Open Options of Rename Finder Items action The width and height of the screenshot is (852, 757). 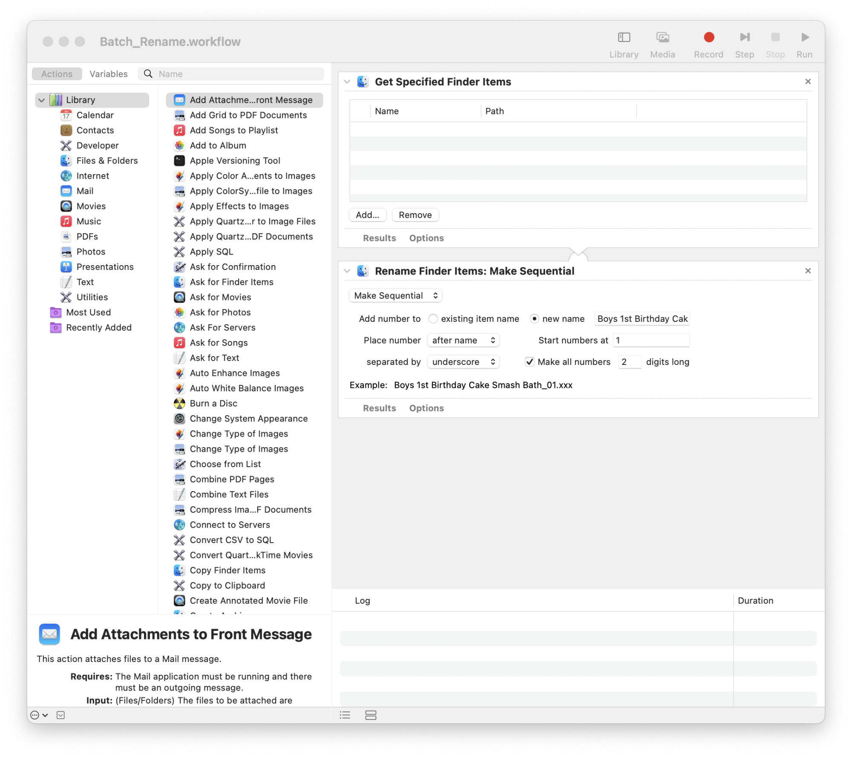click(x=426, y=408)
